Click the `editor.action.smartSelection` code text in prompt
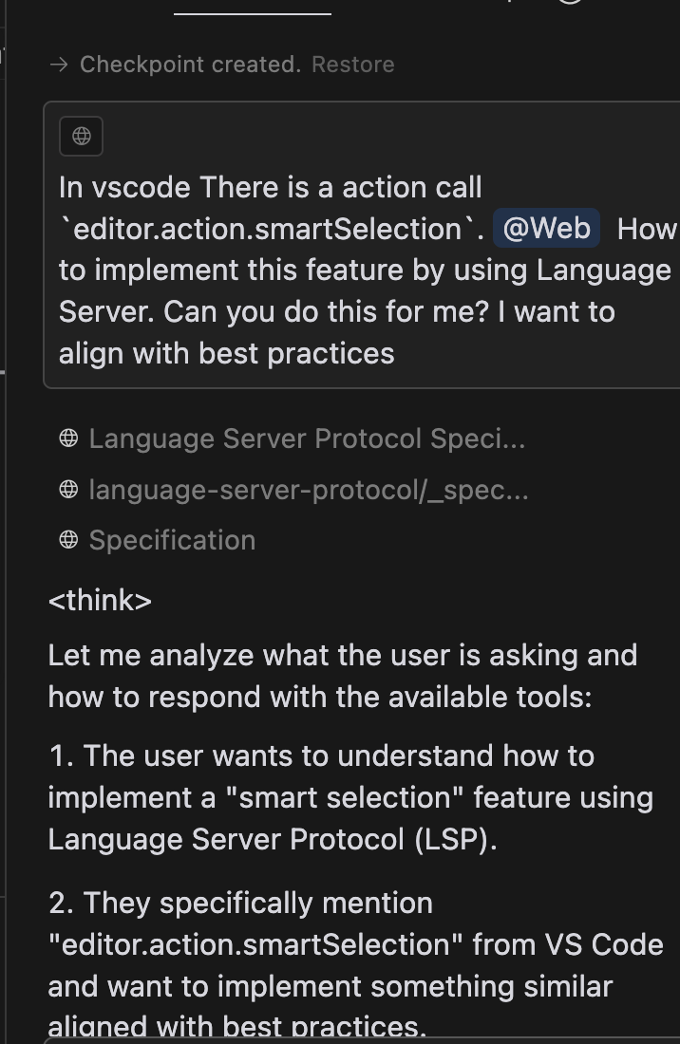This screenshot has height=1044, width=680. [272, 229]
